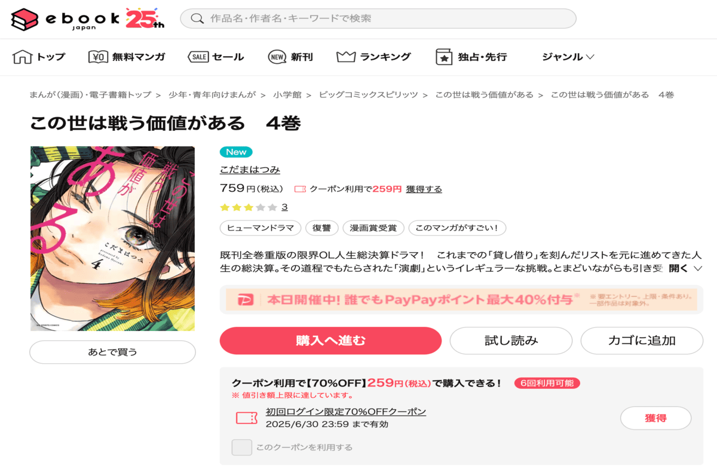
Task: Click 購入へ進む purchase button
Action: pyautogui.click(x=330, y=341)
